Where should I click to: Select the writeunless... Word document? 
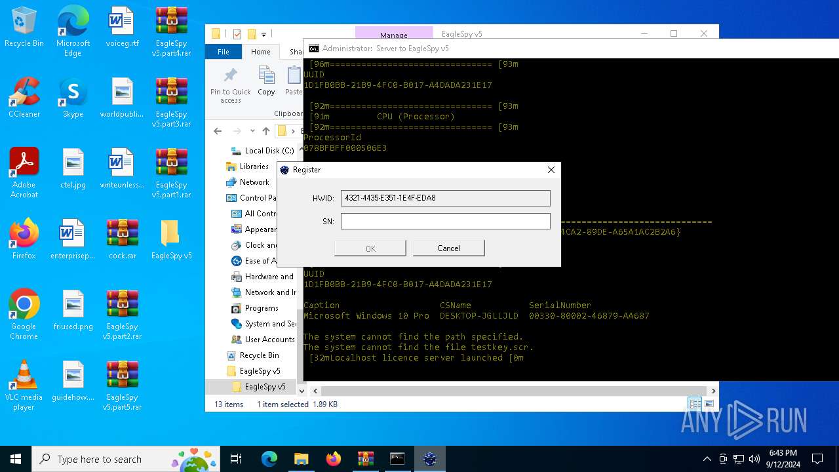pos(122,168)
